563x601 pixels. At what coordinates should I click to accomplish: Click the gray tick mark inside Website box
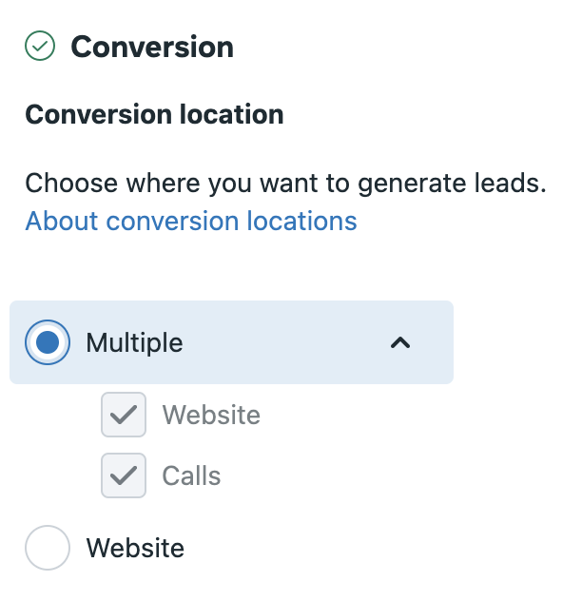(x=124, y=415)
